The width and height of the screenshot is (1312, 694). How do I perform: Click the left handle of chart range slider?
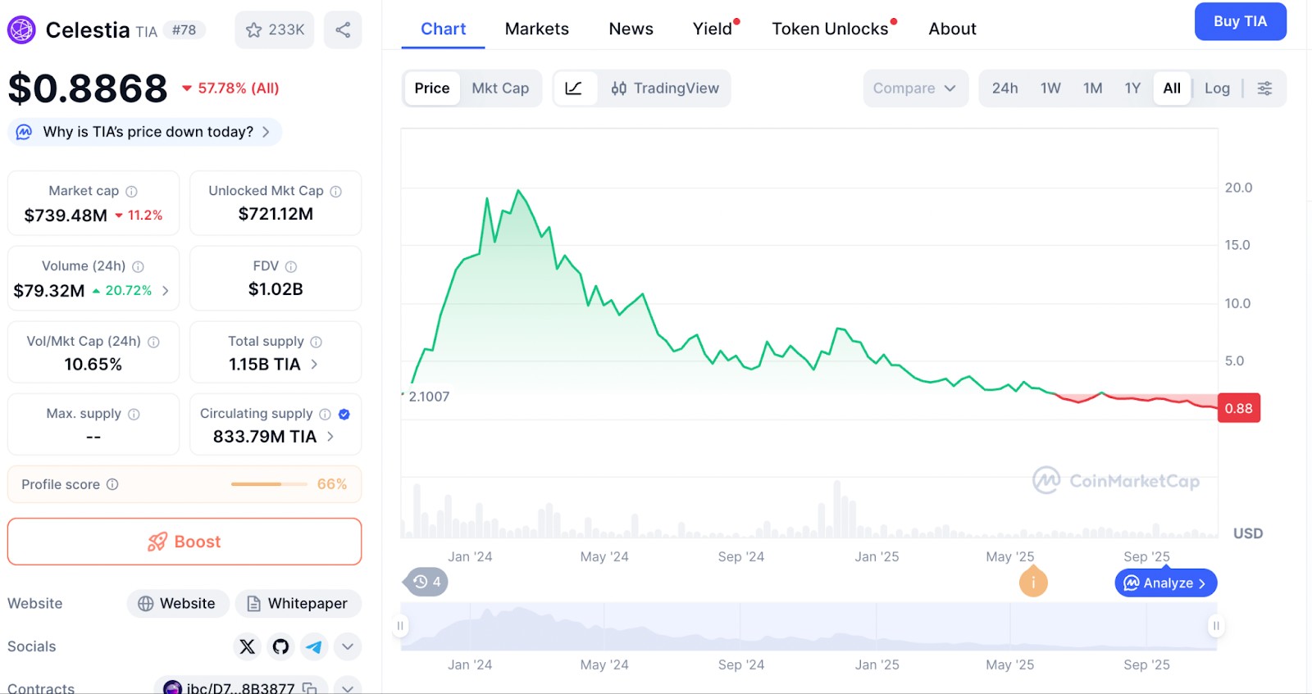pos(400,626)
